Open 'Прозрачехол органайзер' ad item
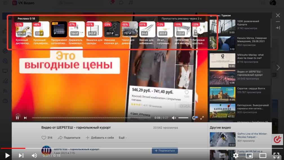Image resolution: width=284 pixels, height=160 pixels. coord(59,33)
